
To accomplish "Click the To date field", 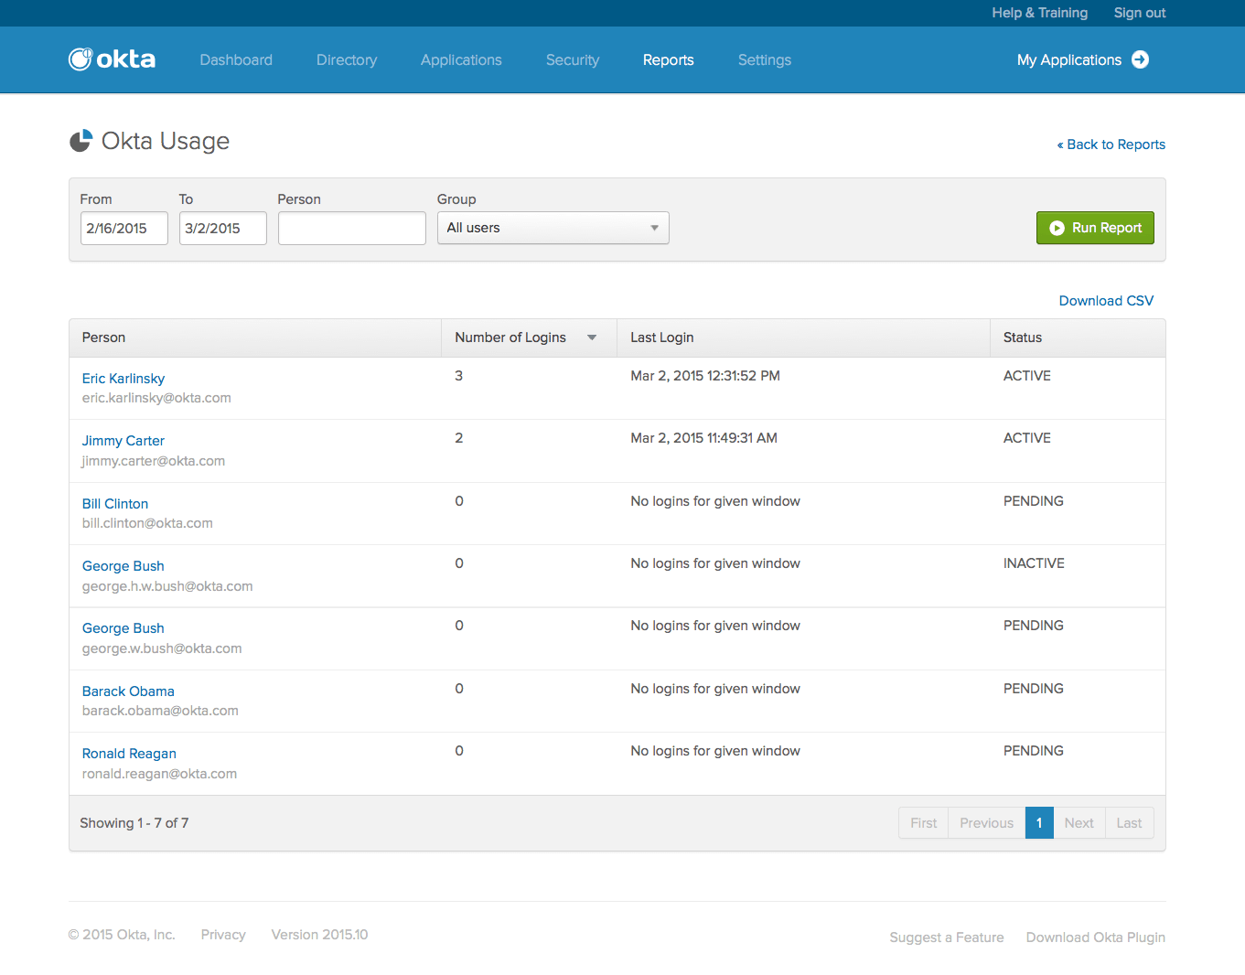I will (222, 228).
